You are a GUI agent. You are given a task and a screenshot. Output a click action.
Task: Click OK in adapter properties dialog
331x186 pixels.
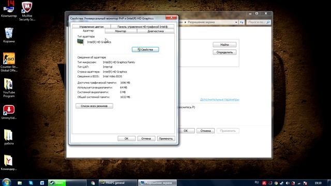[126, 138]
